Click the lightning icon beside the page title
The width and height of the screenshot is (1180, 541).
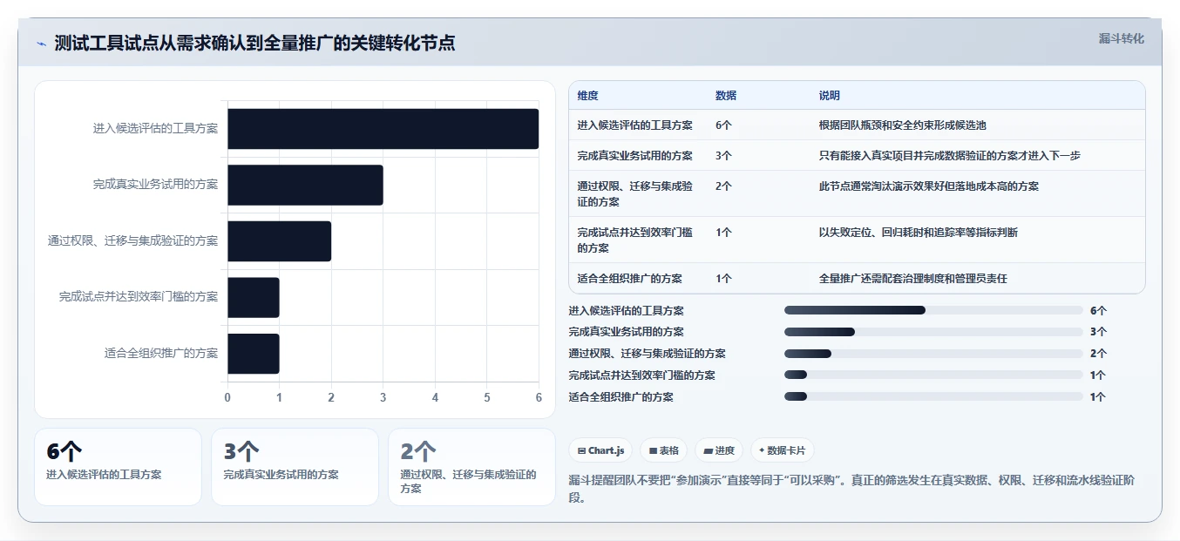pos(41,44)
